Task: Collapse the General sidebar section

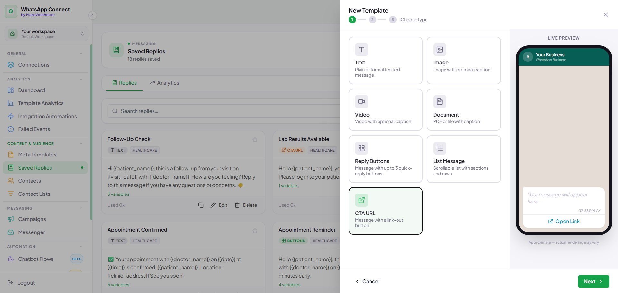Action: 81,54
